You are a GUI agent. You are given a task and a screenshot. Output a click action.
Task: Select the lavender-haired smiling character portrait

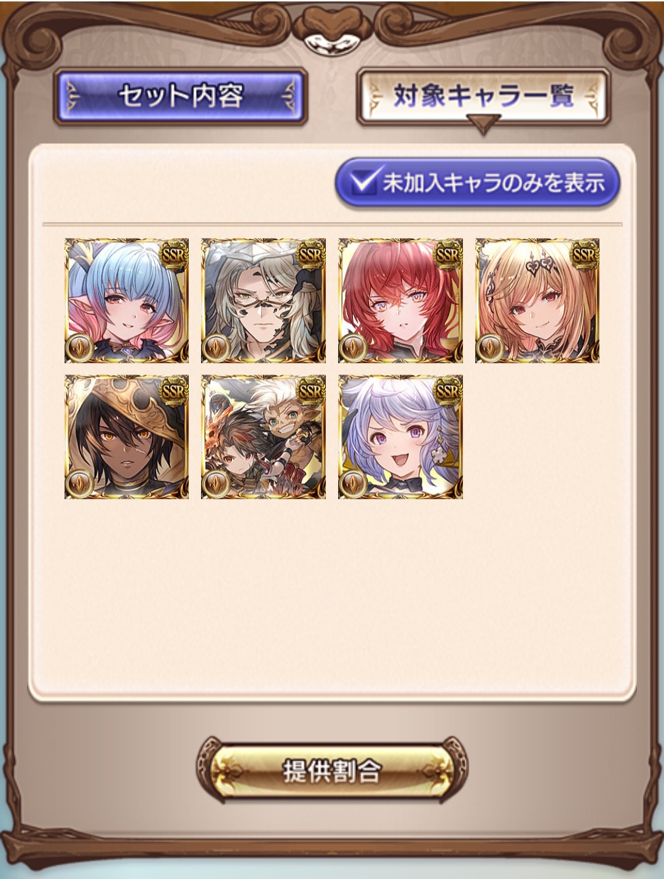pyautogui.click(x=401, y=437)
